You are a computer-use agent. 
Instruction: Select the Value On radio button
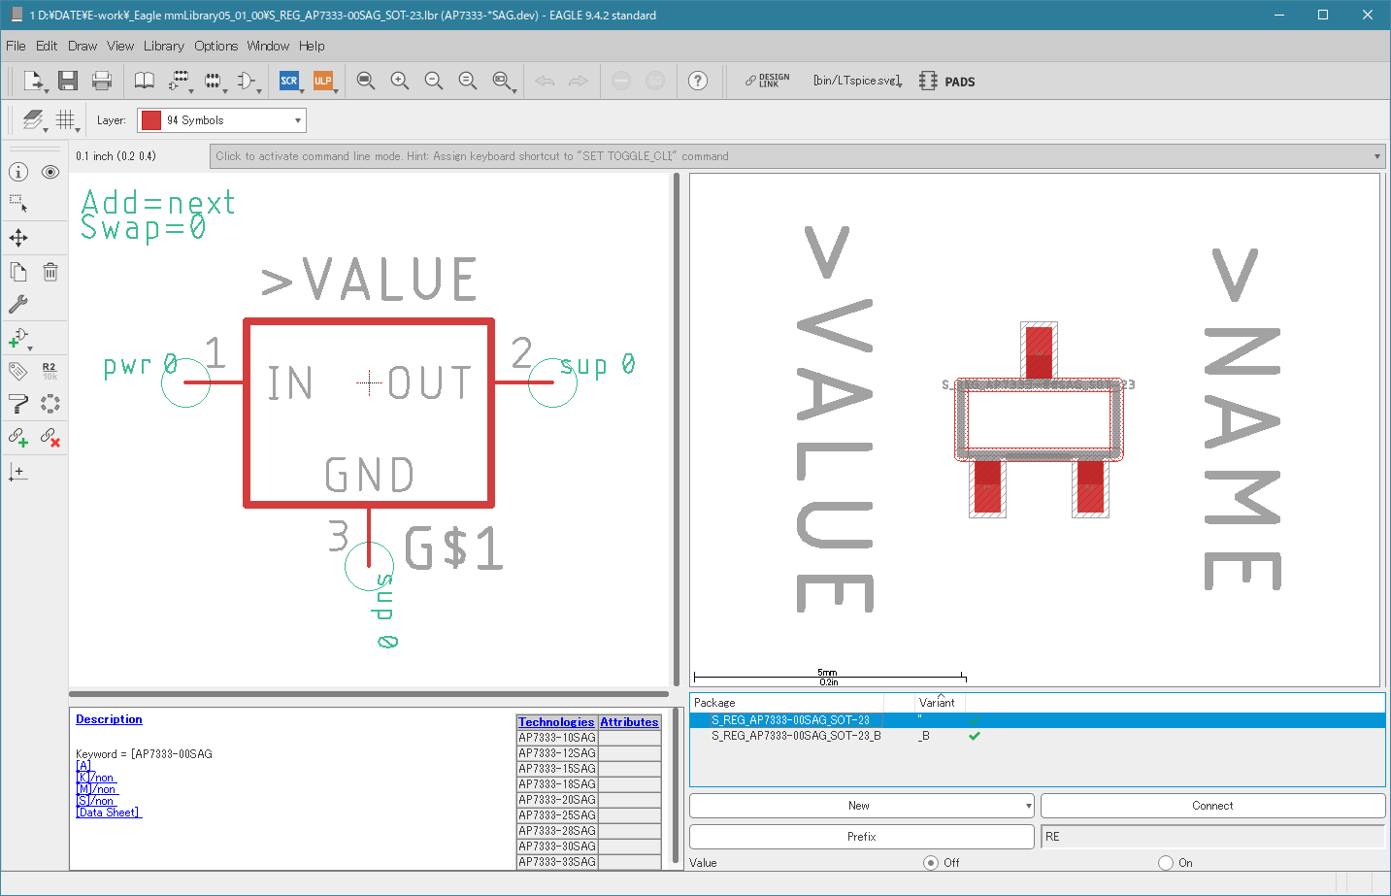(1166, 862)
